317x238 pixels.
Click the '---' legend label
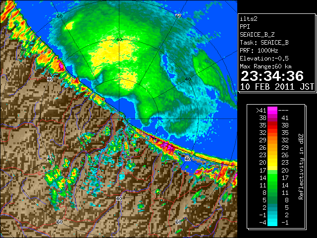(x=283, y=110)
